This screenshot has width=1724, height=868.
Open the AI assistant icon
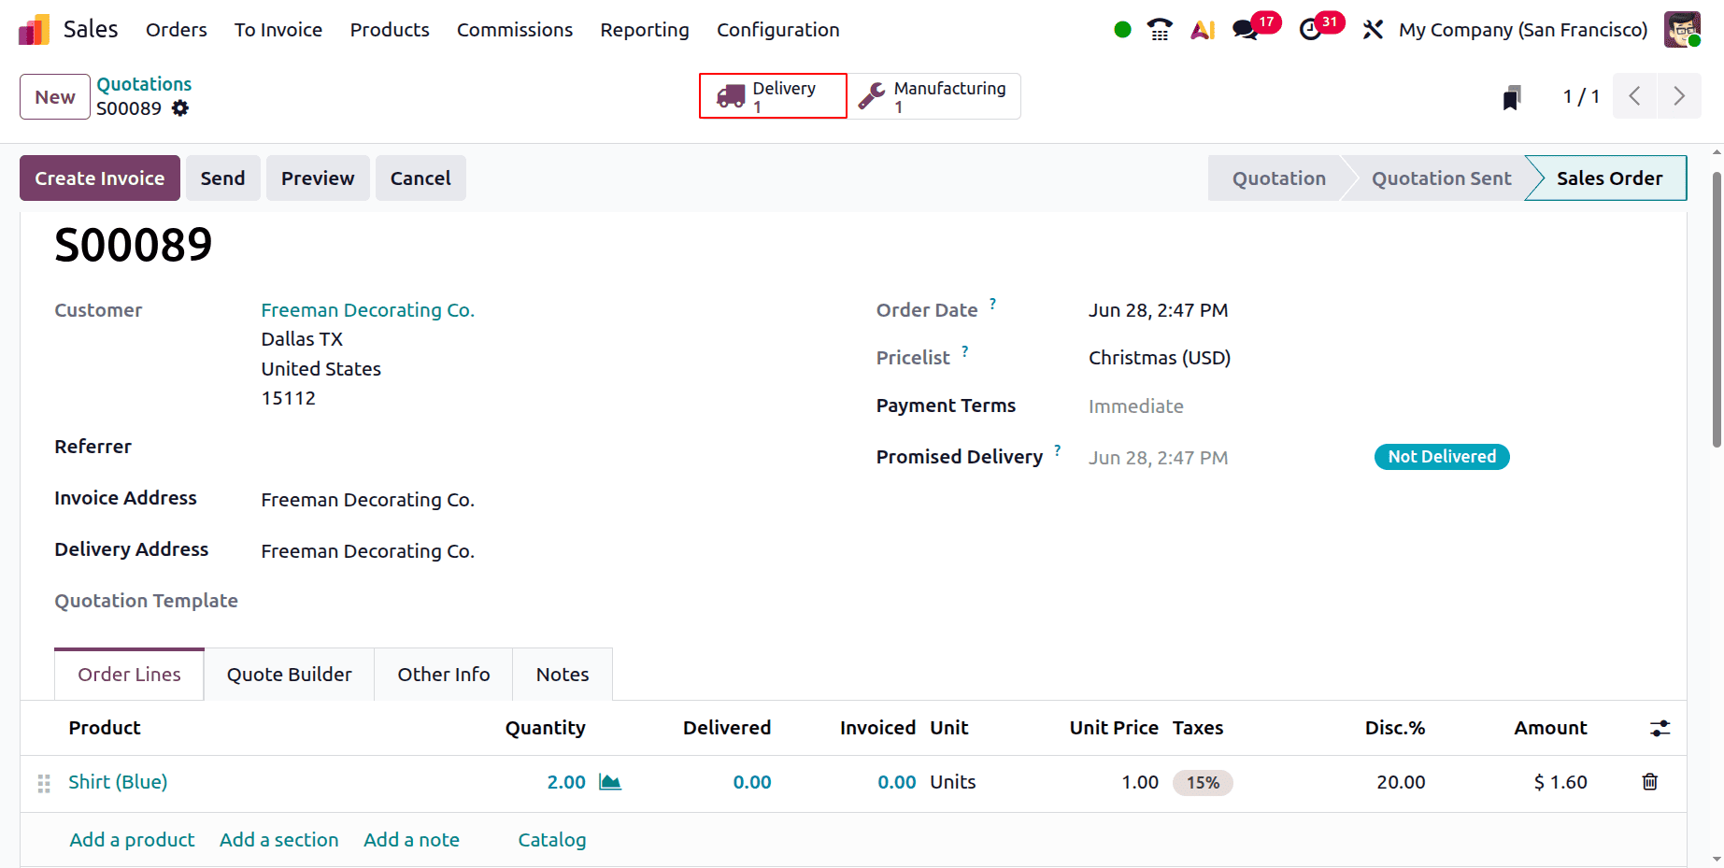(x=1203, y=30)
